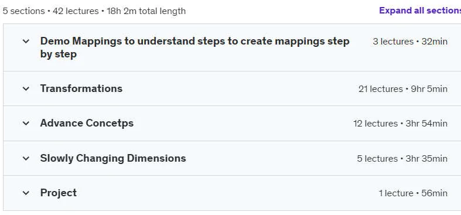The width and height of the screenshot is (461, 215).
Task: Click Expand all sections link
Action: [420, 11]
